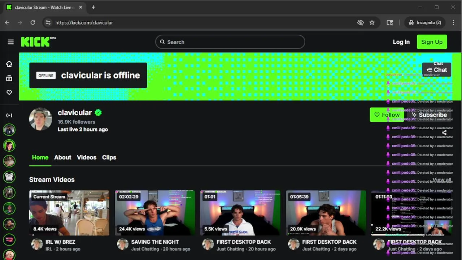Click channel avatar beside SAVING THE NIGHT
Viewport: 462px width, 260px height.
point(122,244)
